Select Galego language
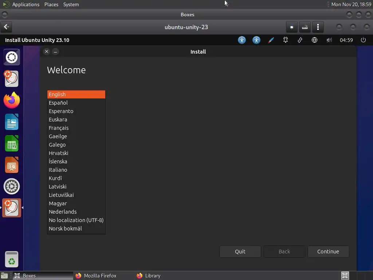 coord(76,144)
